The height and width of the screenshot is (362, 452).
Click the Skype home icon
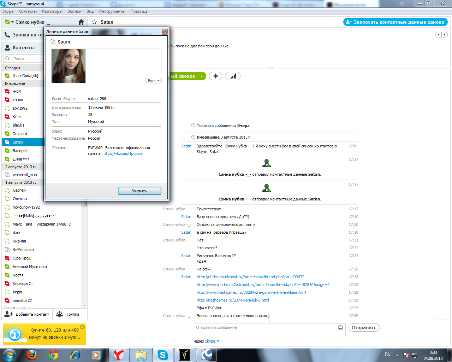(x=81, y=22)
